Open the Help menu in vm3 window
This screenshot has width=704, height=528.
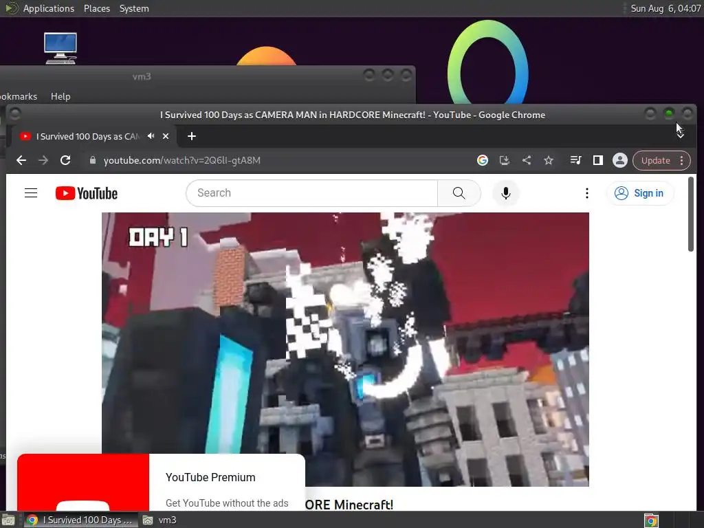point(60,96)
